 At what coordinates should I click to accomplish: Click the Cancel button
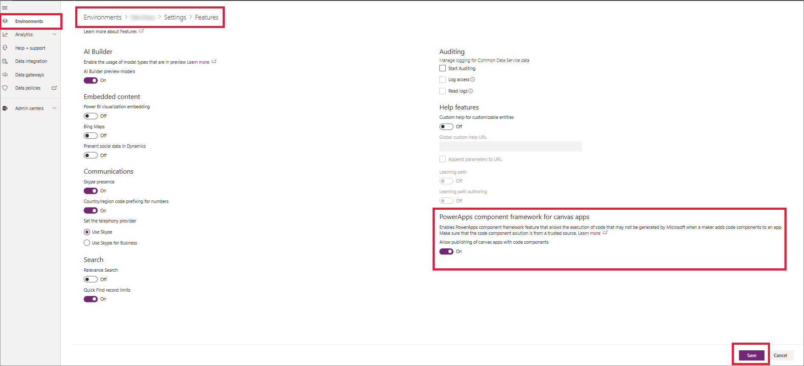[780, 355]
